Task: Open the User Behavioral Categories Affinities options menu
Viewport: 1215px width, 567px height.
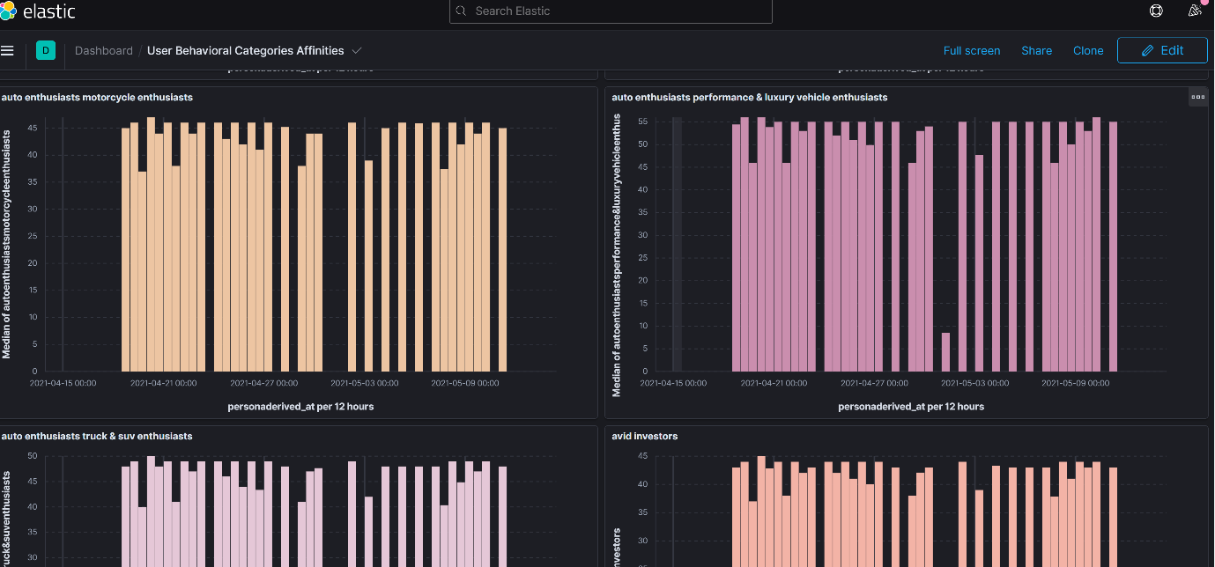Action: 356,51
